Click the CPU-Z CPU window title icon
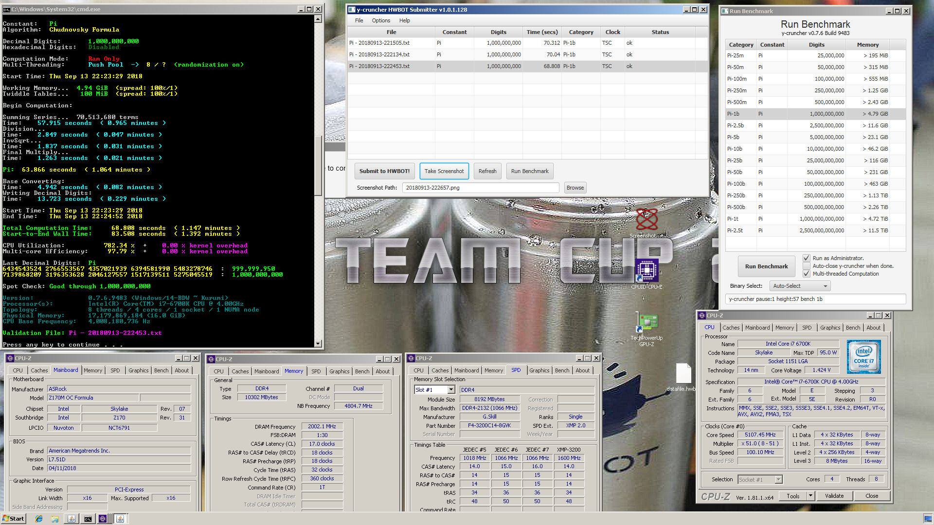The width and height of the screenshot is (934, 525). pos(702,315)
